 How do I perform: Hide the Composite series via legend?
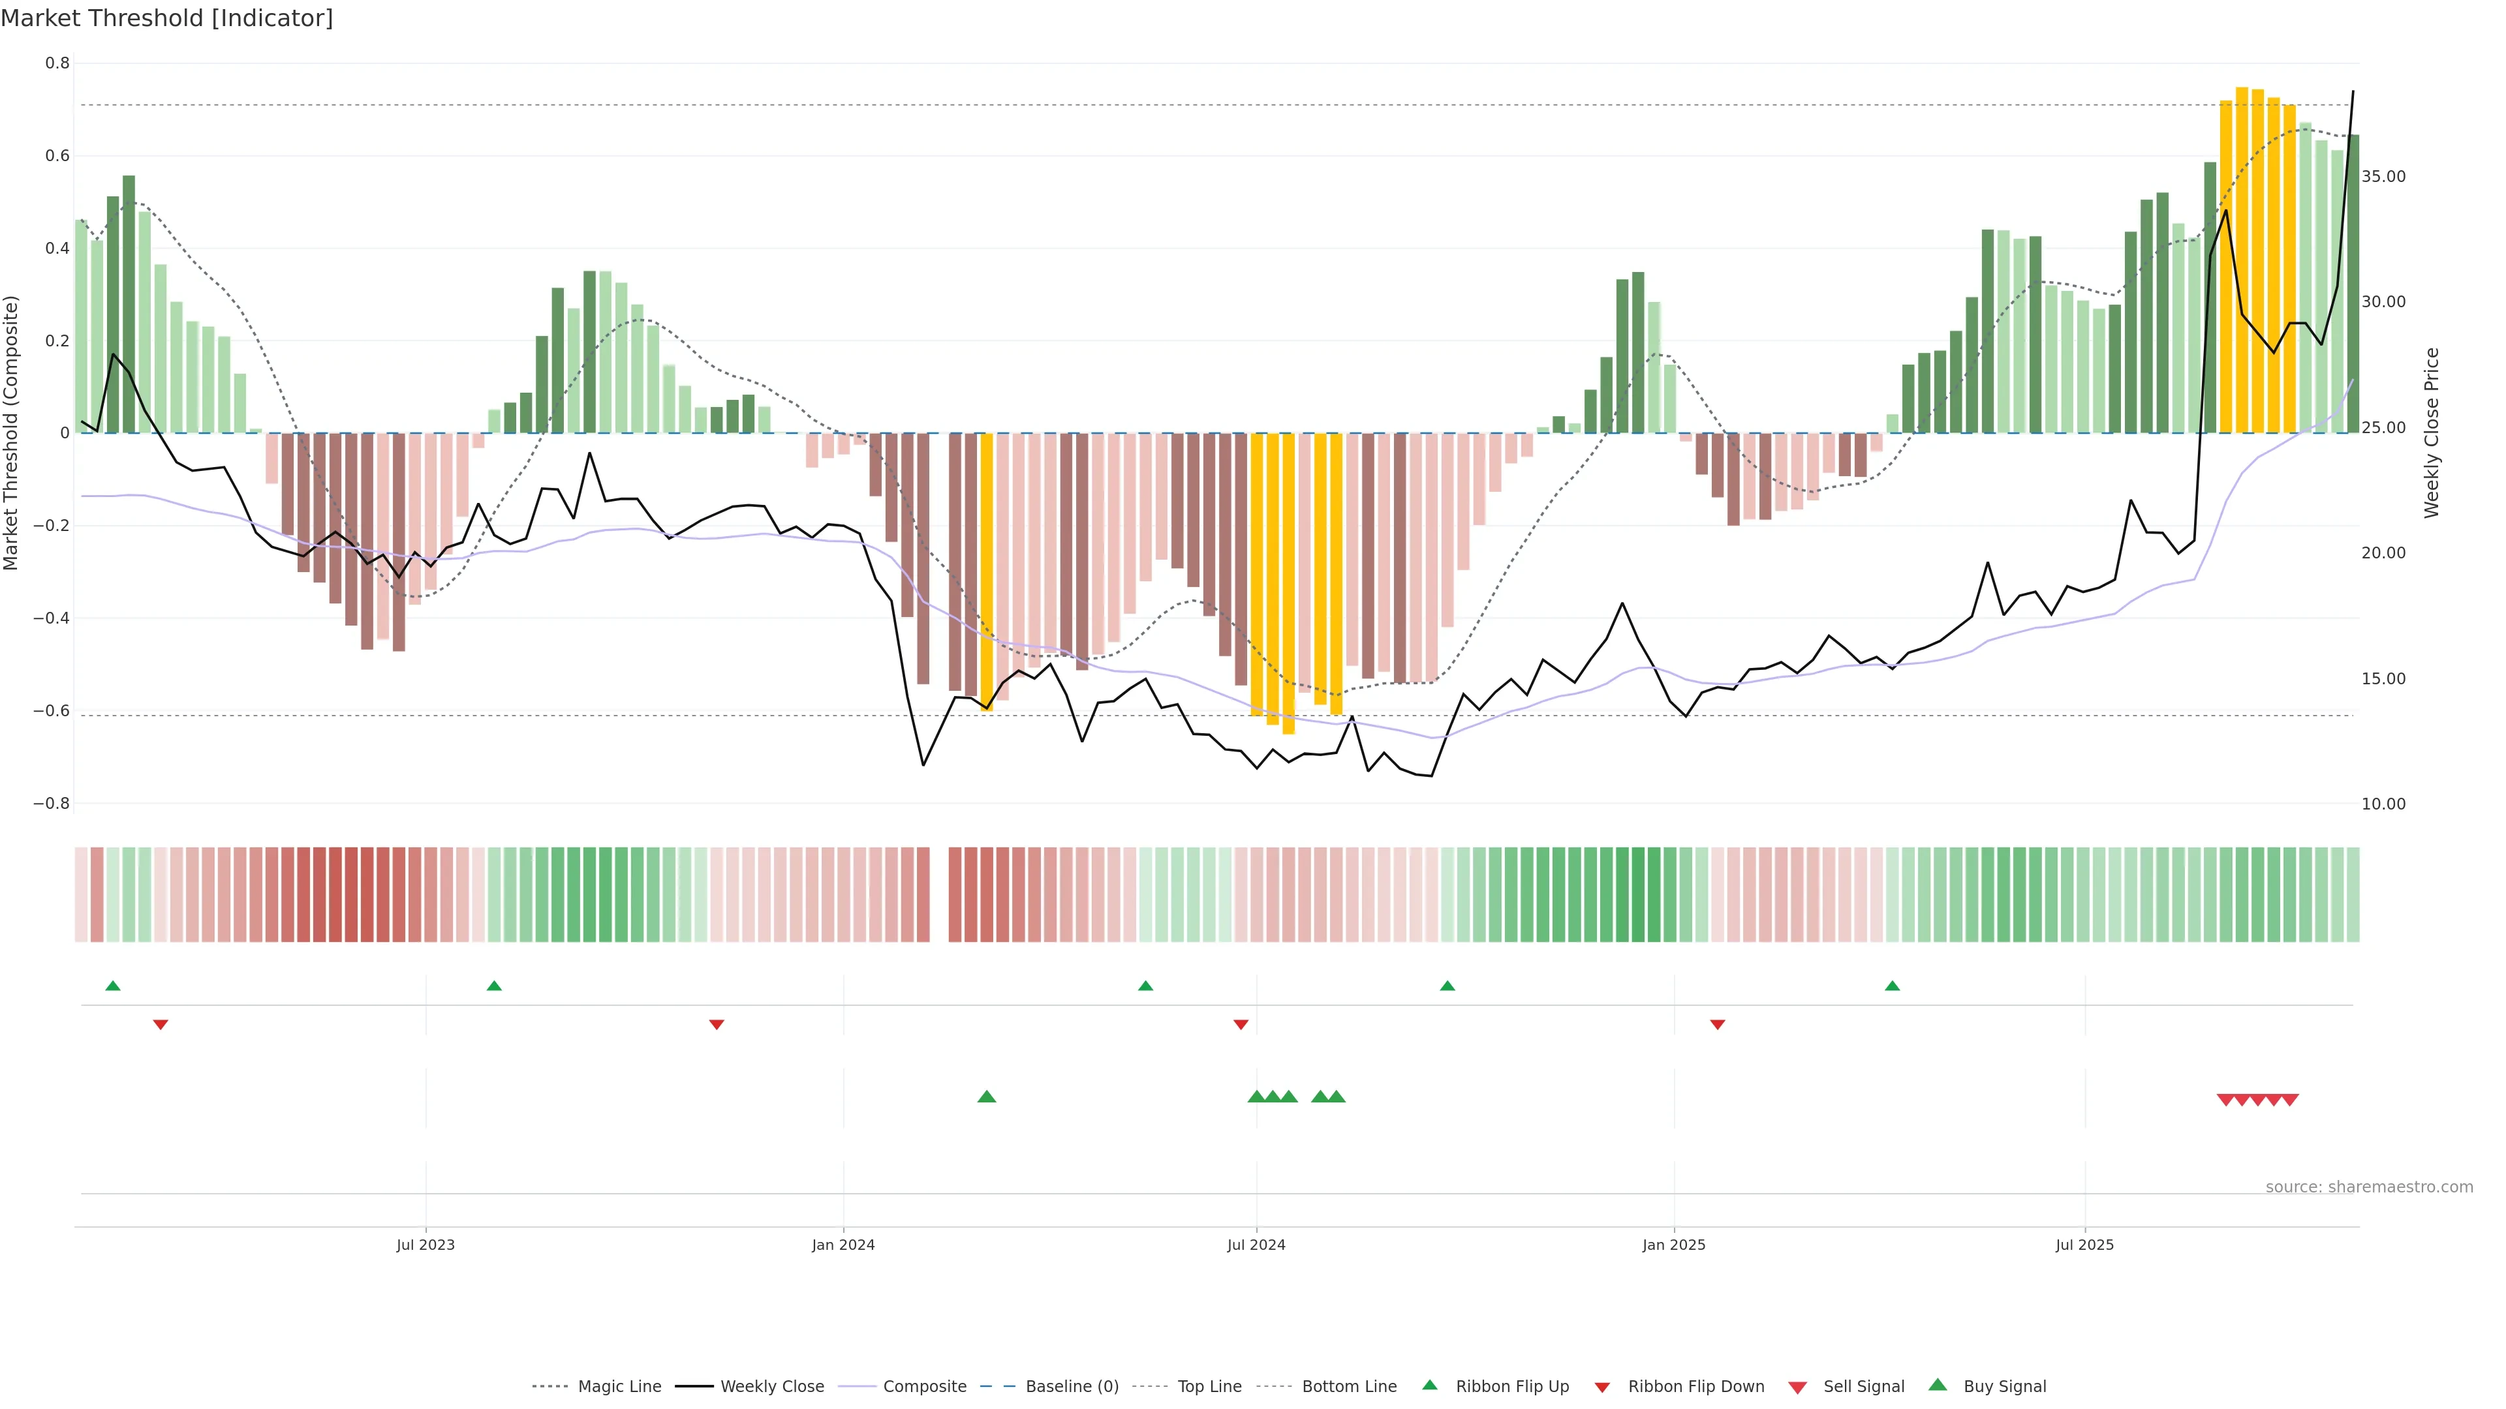(924, 1387)
